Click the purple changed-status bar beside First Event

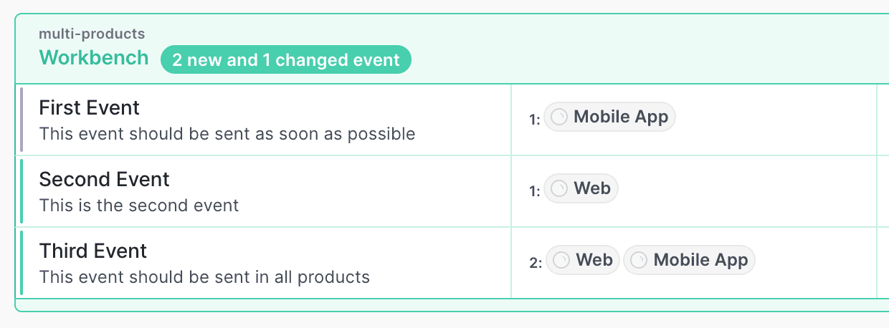(x=22, y=120)
